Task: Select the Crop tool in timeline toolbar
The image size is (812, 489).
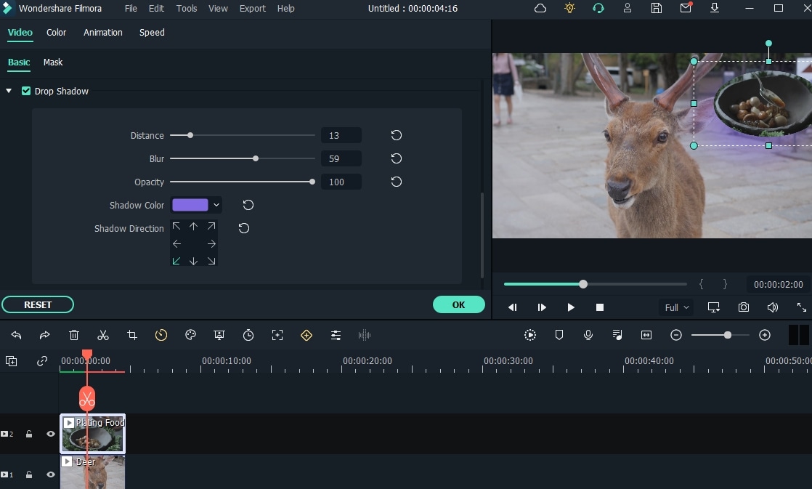Action: coord(132,335)
